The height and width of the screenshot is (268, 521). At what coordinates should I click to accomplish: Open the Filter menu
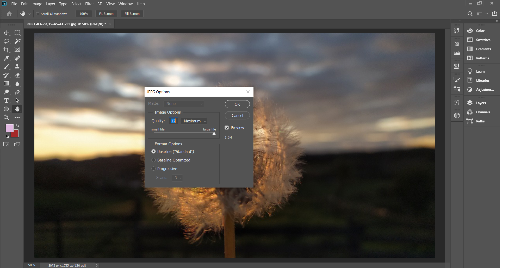89,4
